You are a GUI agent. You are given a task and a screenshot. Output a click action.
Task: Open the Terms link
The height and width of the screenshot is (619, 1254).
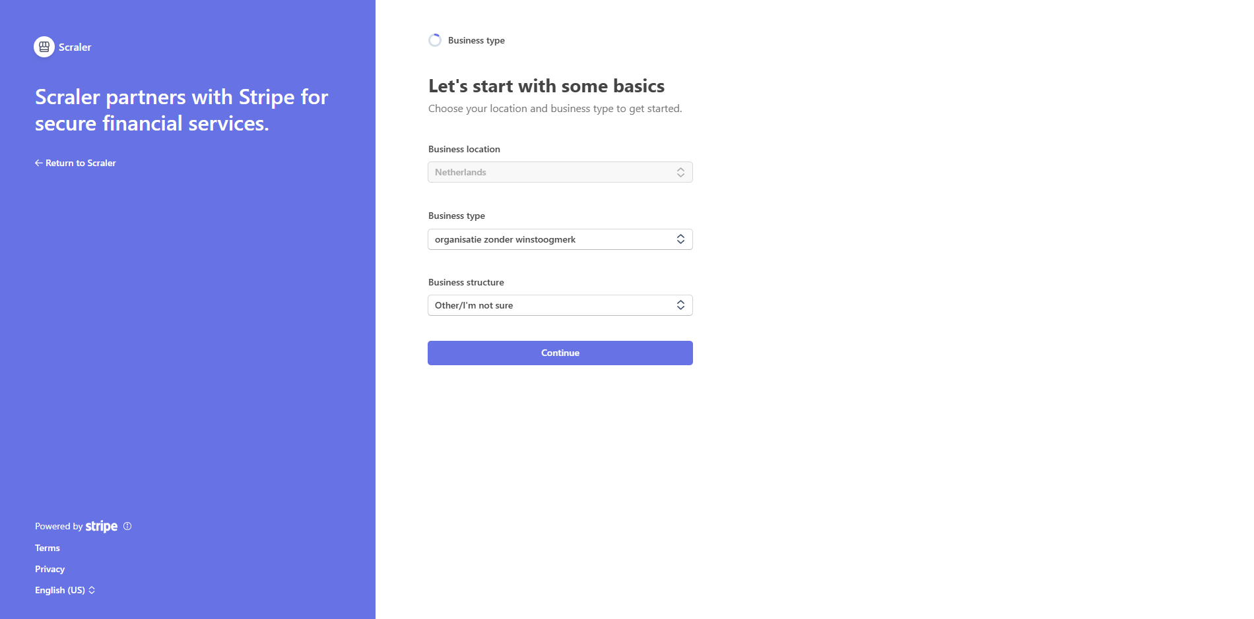coord(47,548)
